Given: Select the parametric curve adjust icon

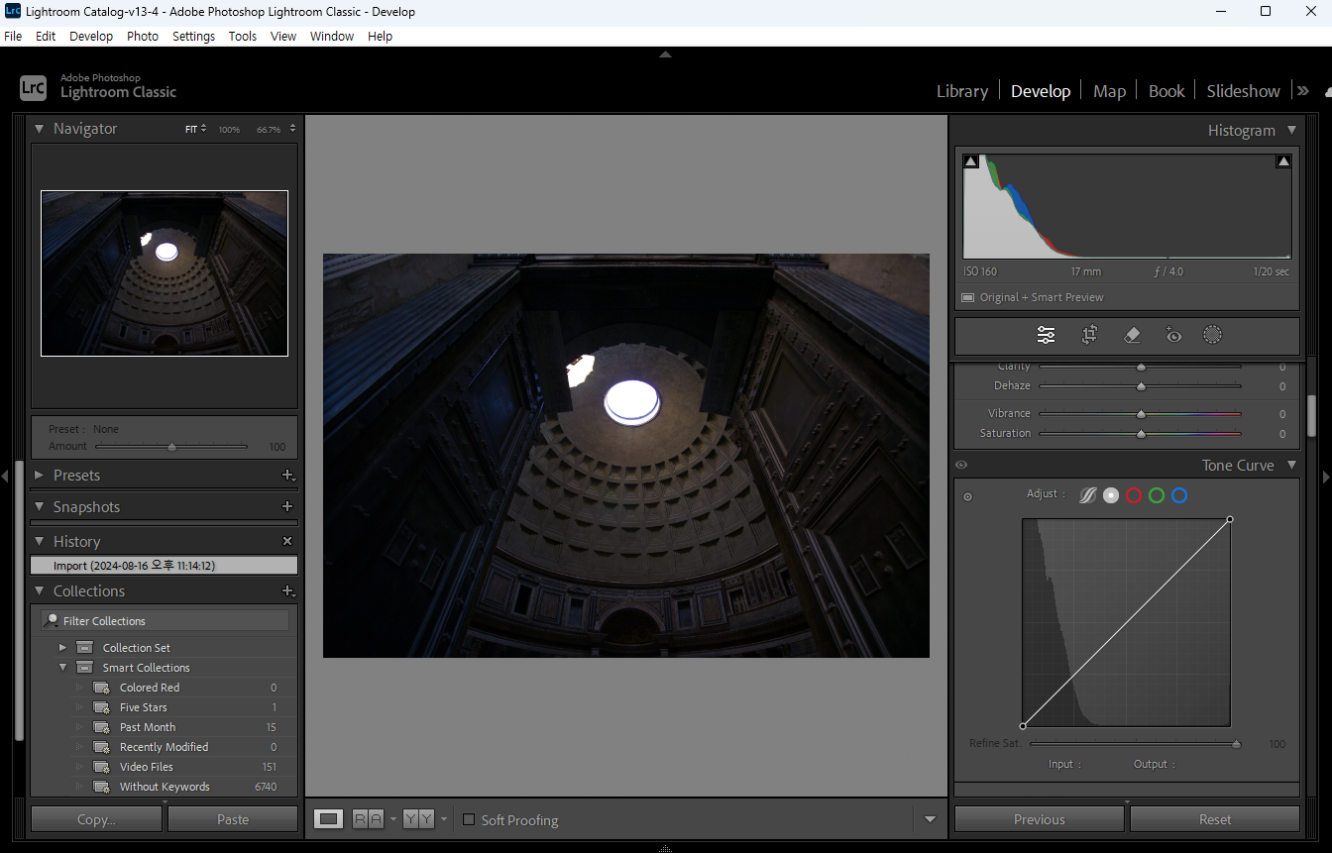Looking at the screenshot, I should click(1087, 495).
